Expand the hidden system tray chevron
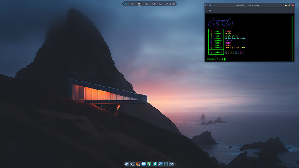299x168 pixels. (166, 4)
